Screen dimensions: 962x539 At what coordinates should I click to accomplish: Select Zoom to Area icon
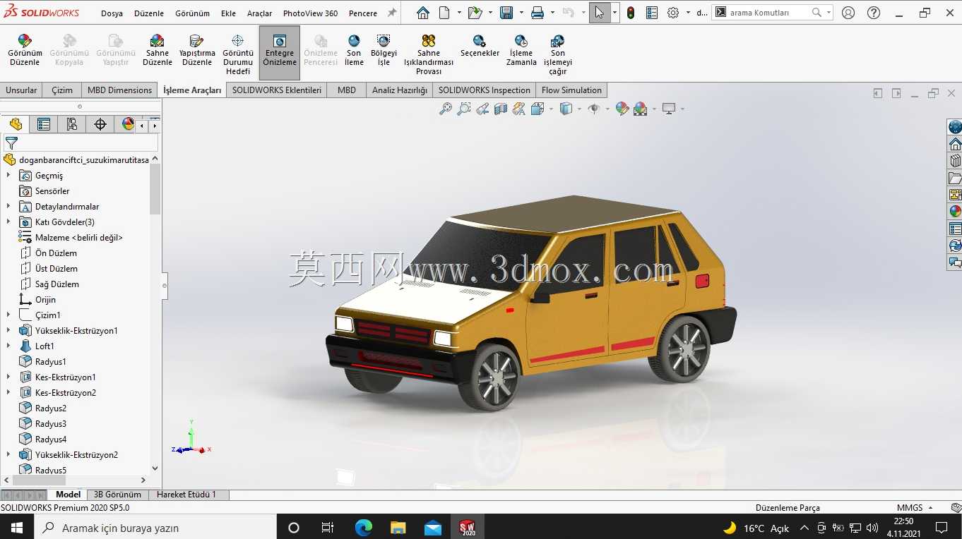(464, 109)
